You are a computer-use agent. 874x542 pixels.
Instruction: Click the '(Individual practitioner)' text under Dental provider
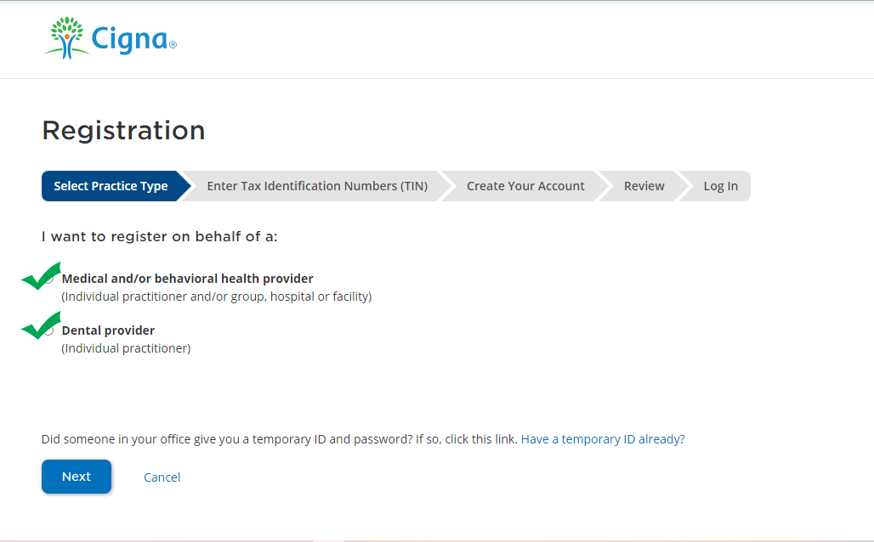126,348
